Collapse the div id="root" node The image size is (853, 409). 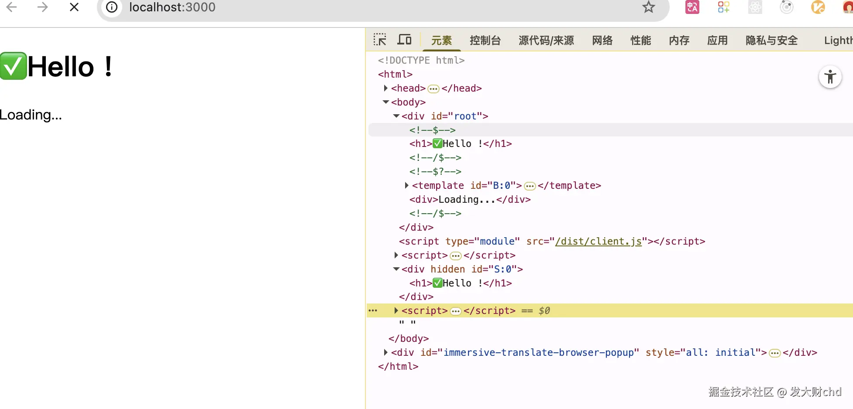396,116
